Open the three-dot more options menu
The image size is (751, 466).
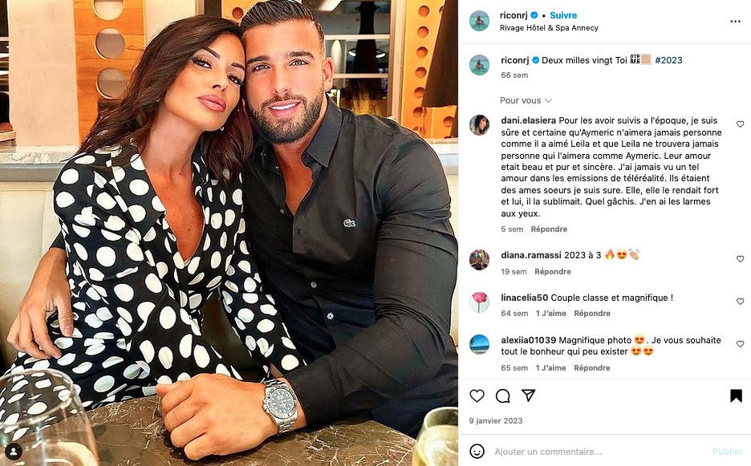(x=735, y=22)
